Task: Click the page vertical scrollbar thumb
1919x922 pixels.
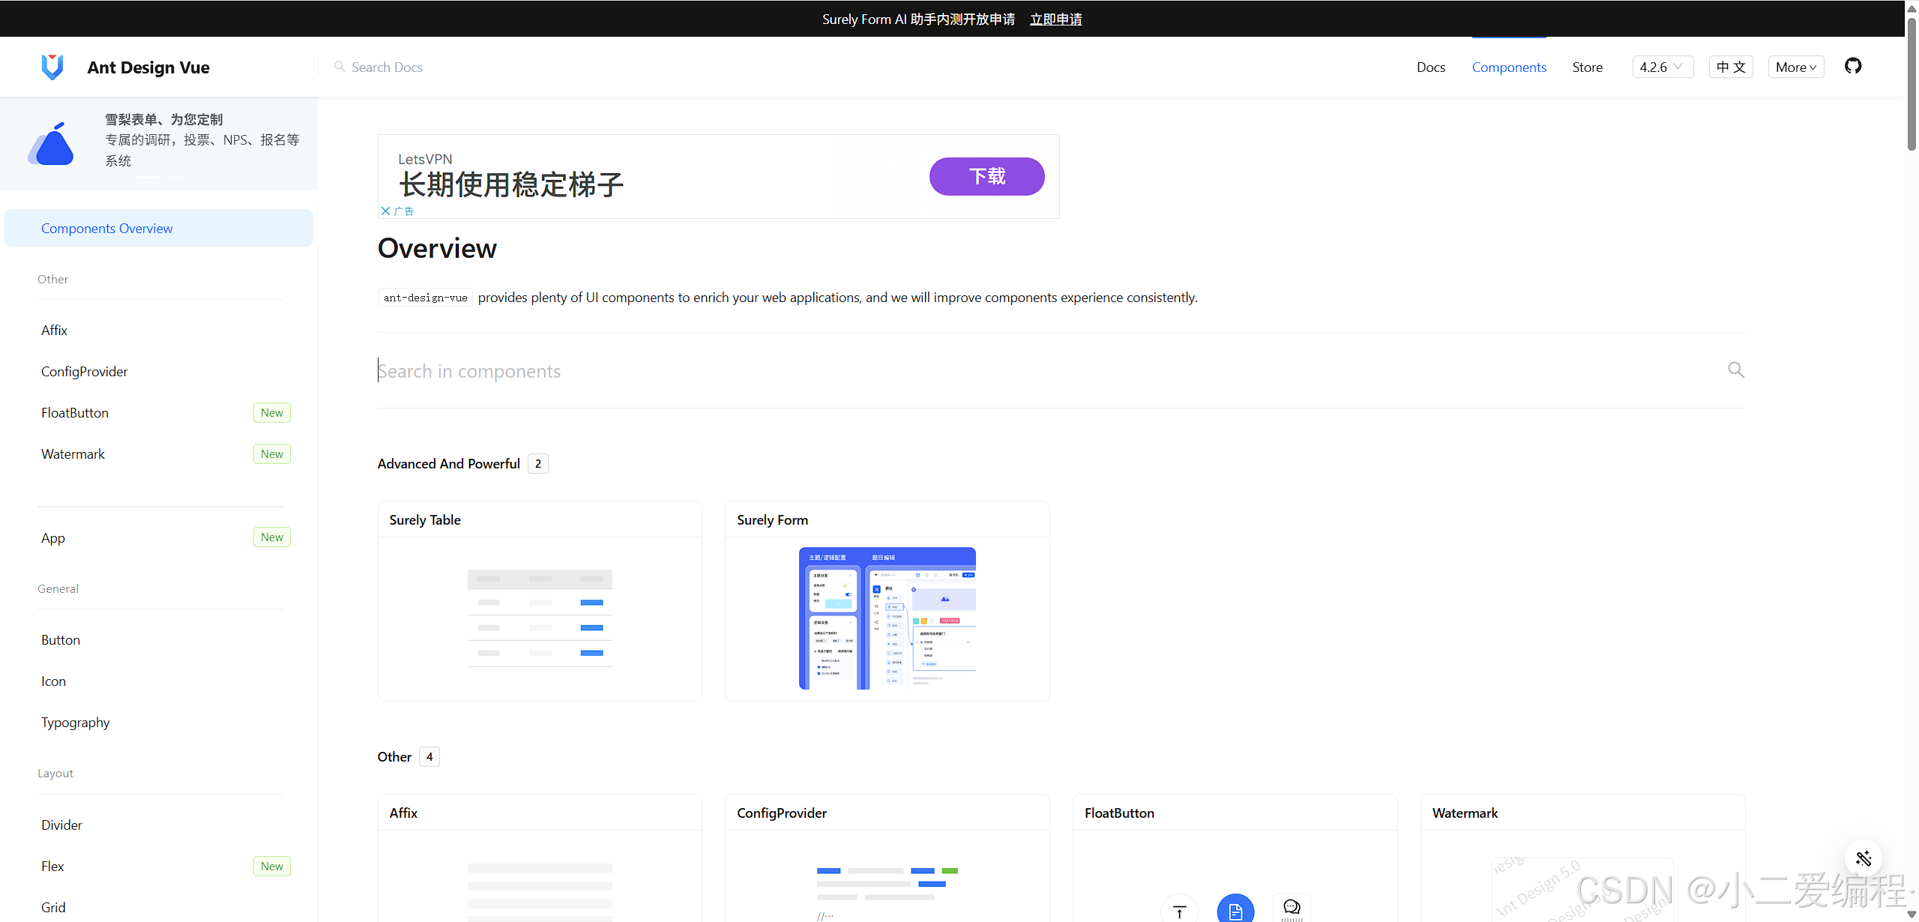Action: [x=1912, y=82]
